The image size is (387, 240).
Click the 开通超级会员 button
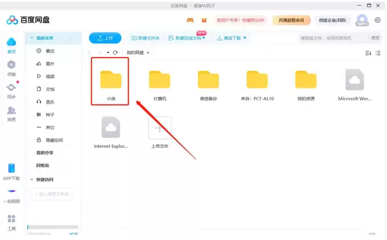tap(291, 21)
